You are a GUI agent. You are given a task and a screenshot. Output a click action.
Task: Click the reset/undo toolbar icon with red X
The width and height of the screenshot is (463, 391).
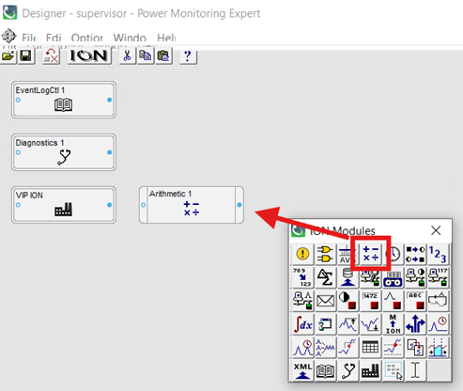point(51,56)
